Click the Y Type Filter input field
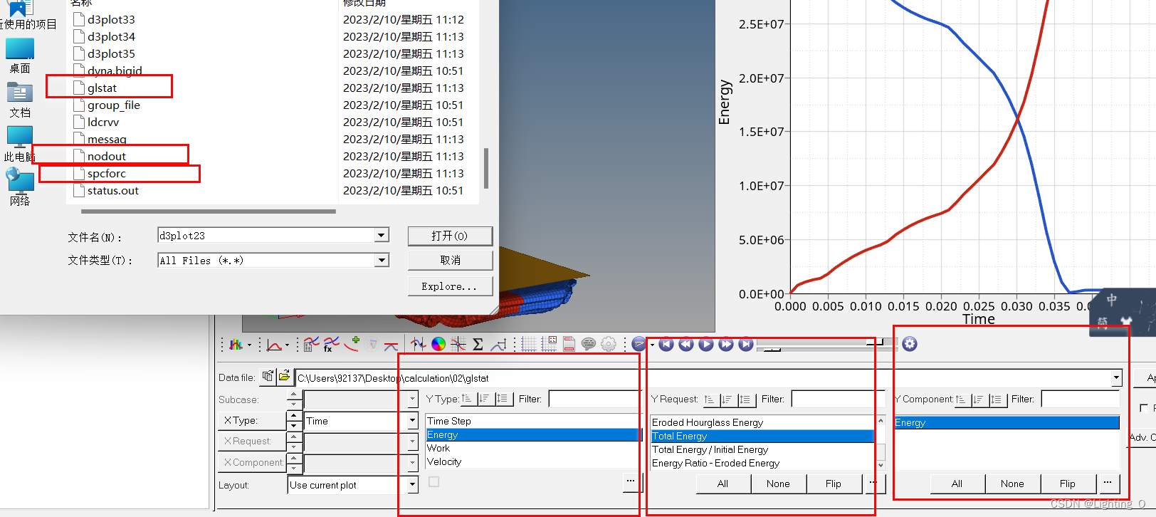 click(x=595, y=399)
